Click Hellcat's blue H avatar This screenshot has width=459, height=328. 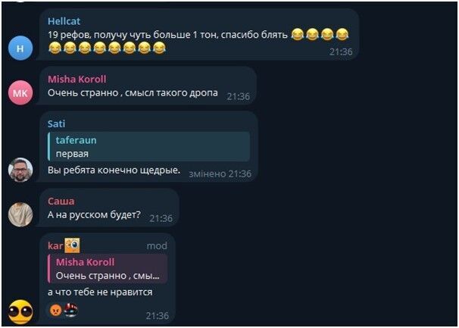(x=20, y=48)
